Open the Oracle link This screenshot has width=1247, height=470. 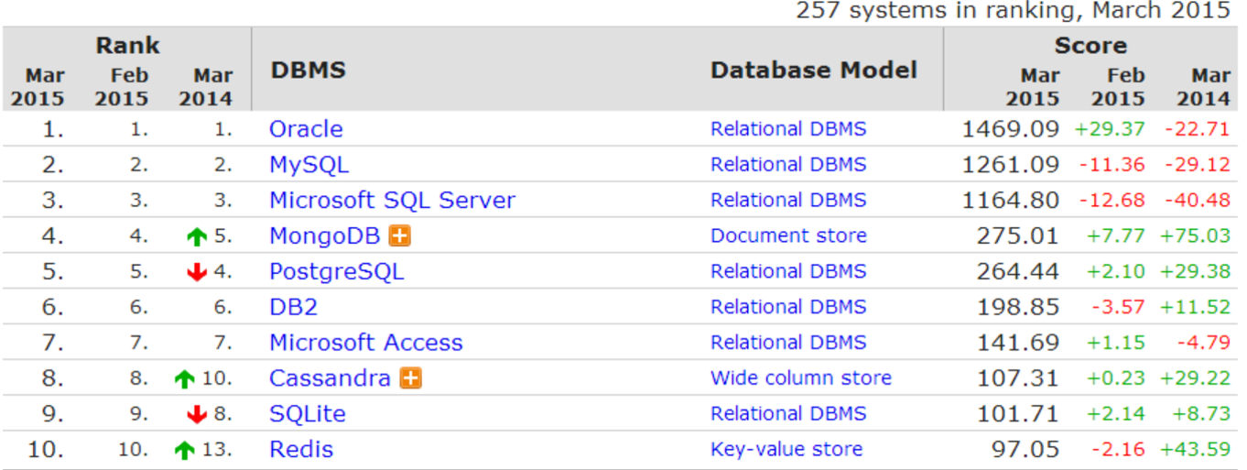point(306,129)
